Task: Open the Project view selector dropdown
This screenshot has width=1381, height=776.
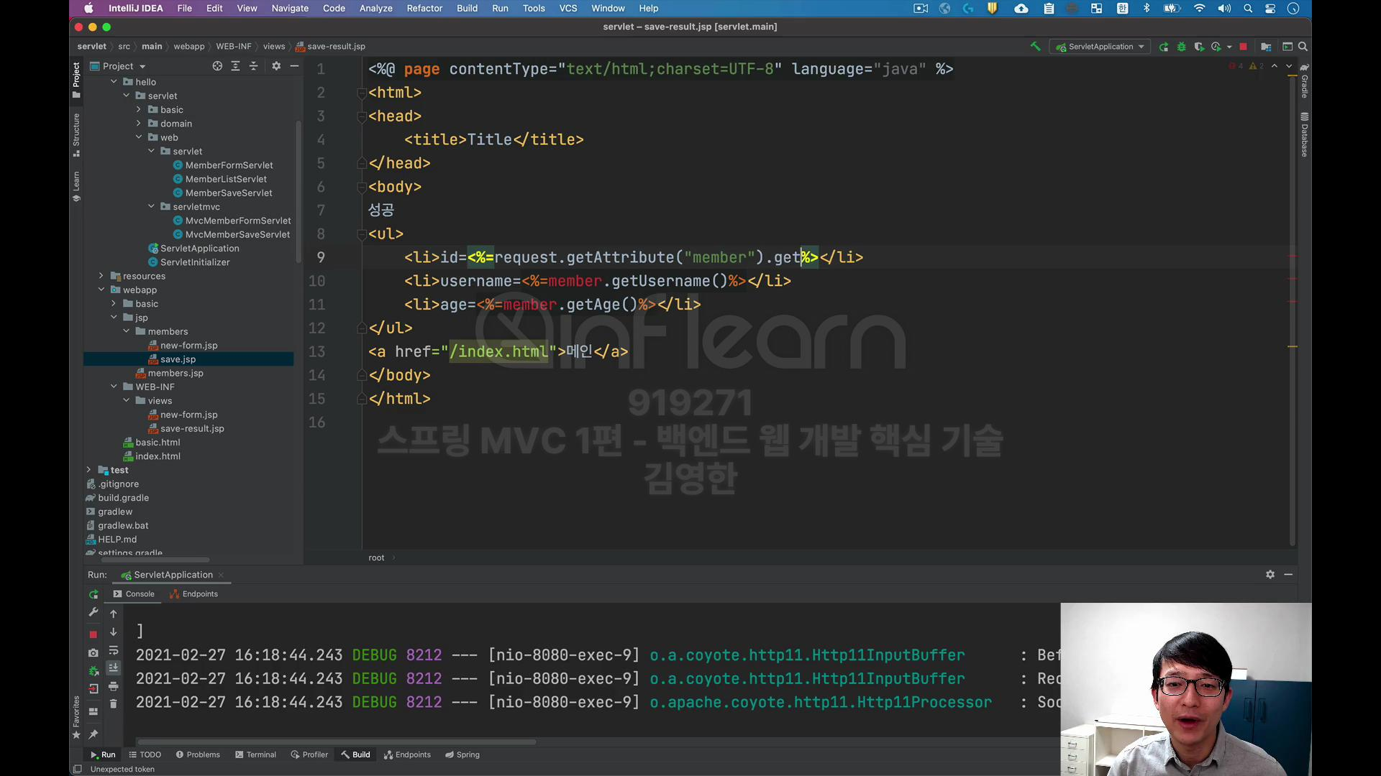Action: 118,66
